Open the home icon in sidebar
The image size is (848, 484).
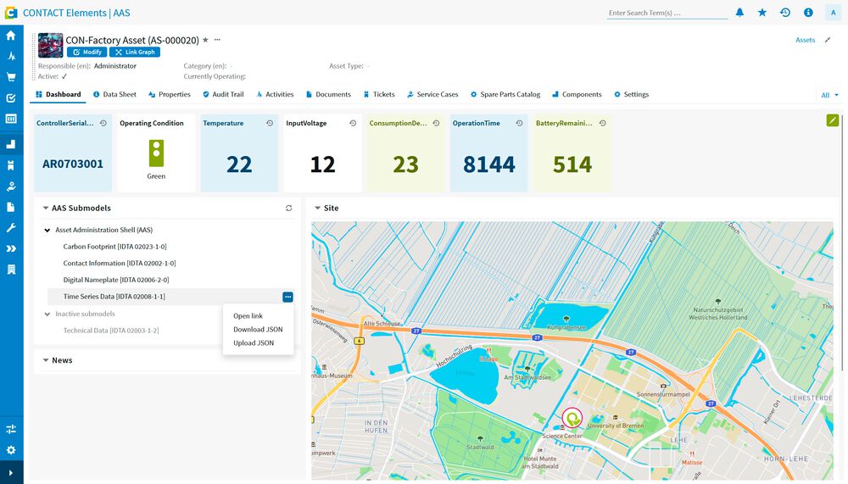11,36
